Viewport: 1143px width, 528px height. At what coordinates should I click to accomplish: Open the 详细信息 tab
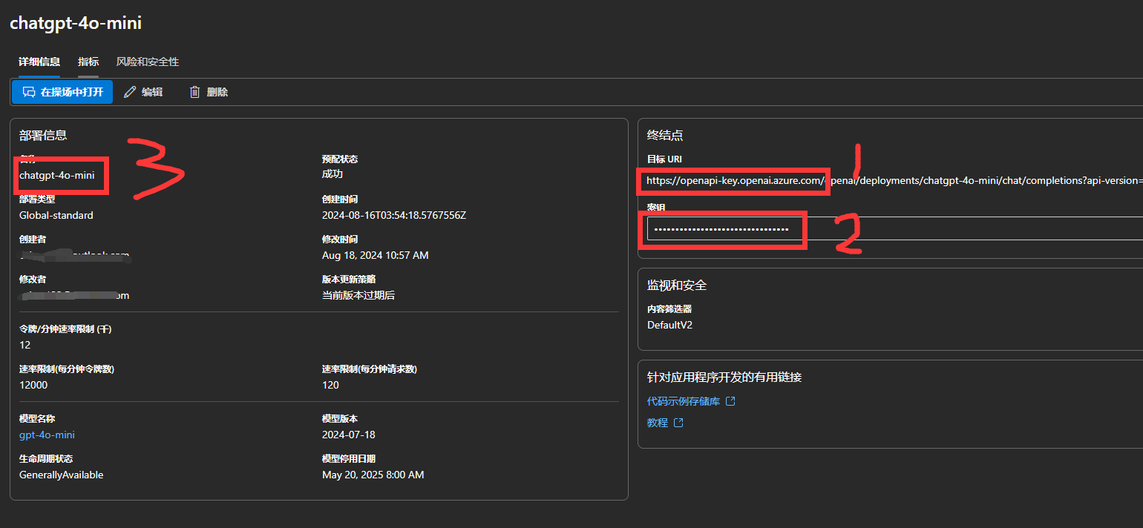coord(39,62)
